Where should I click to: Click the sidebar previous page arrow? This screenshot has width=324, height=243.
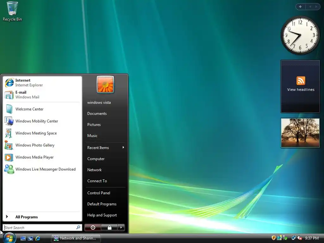point(310,7)
